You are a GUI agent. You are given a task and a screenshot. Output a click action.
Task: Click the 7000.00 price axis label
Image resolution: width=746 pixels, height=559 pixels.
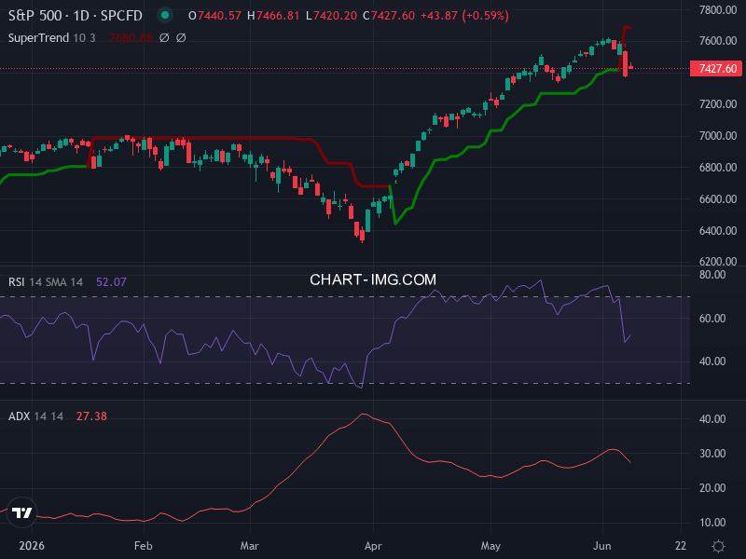click(718, 136)
